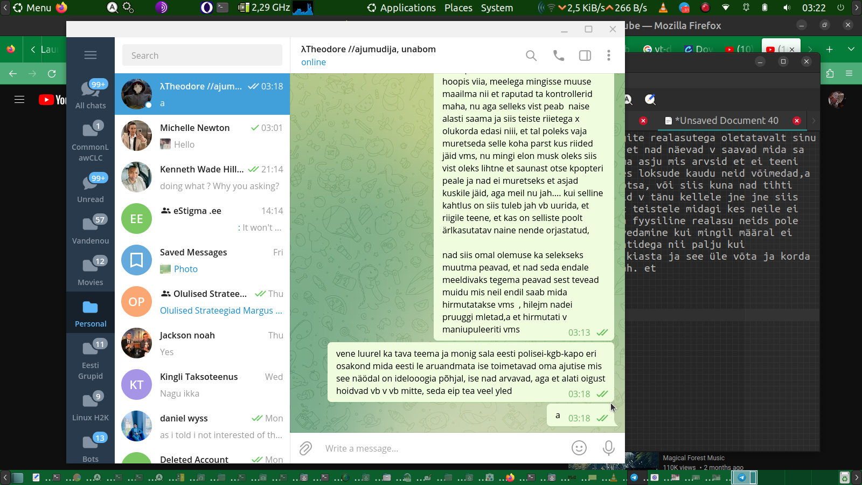Open Jackson noah's chat

pyautogui.click(x=202, y=343)
